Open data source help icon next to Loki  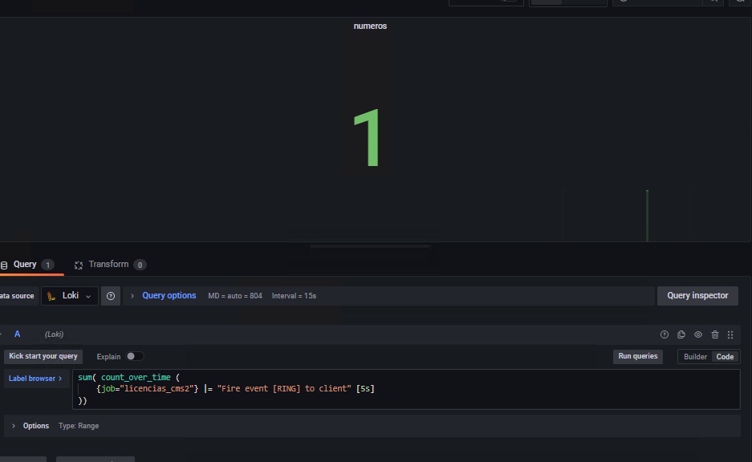tap(111, 296)
